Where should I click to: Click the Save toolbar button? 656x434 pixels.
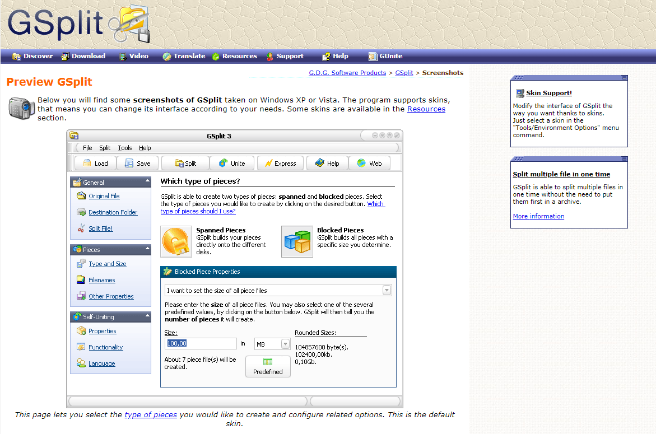click(x=138, y=163)
